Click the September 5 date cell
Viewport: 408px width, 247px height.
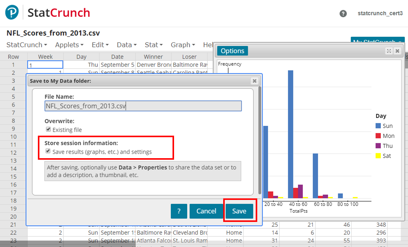(117, 65)
